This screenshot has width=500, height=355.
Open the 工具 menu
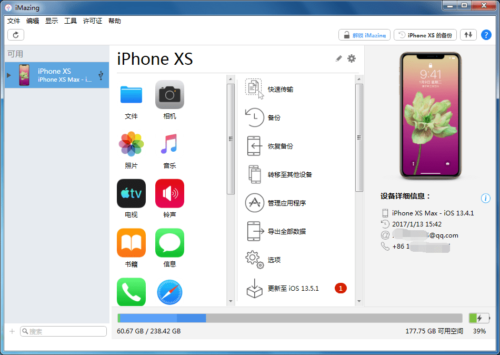coord(71,21)
